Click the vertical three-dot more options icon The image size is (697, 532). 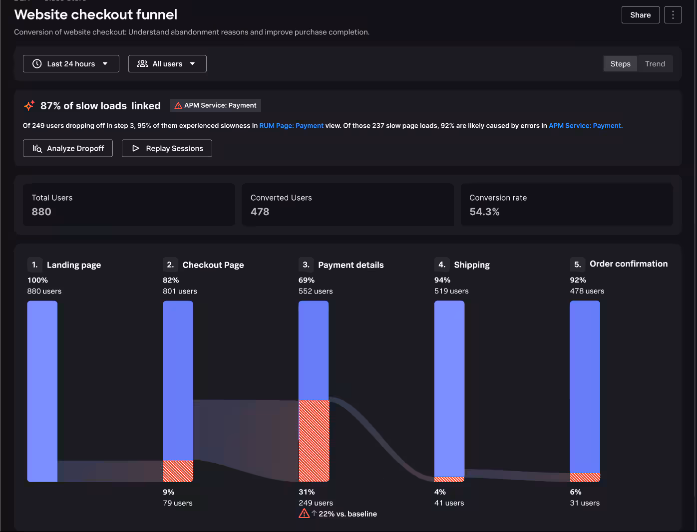point(673,15)
